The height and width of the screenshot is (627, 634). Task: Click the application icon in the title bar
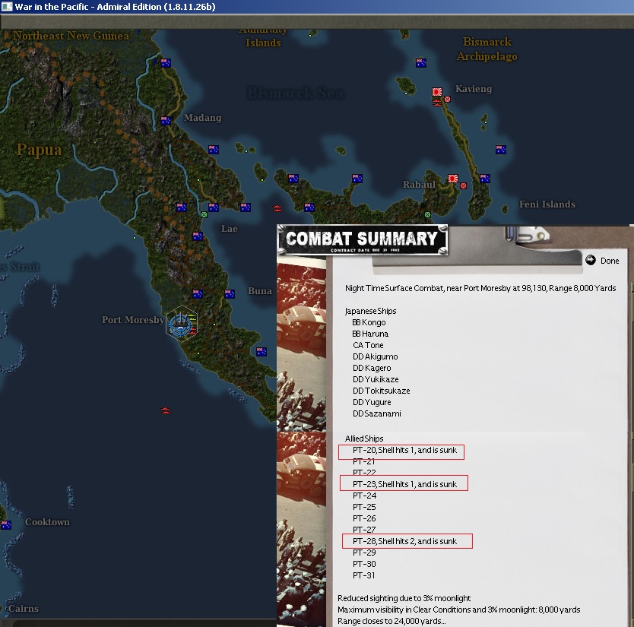coord(7,7)
